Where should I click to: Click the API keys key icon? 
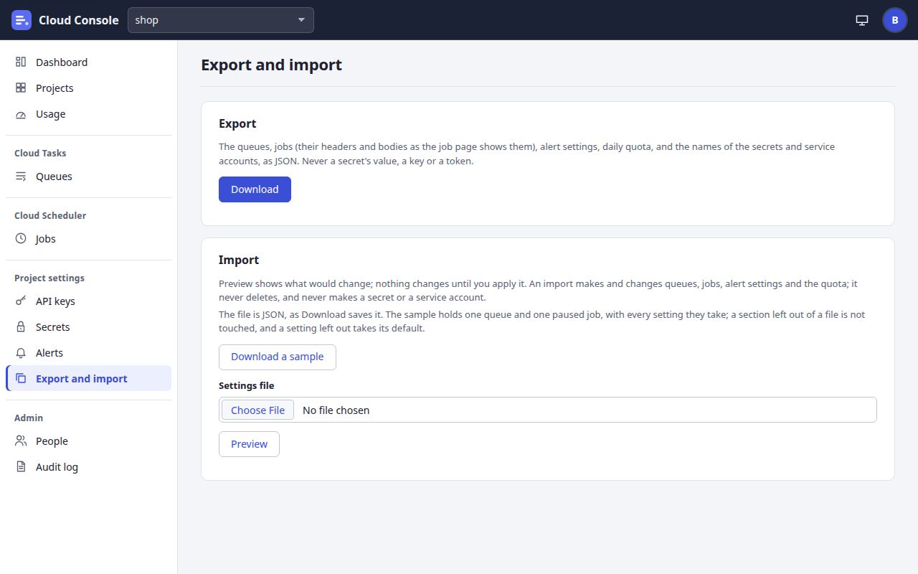[x=21, y=301]
